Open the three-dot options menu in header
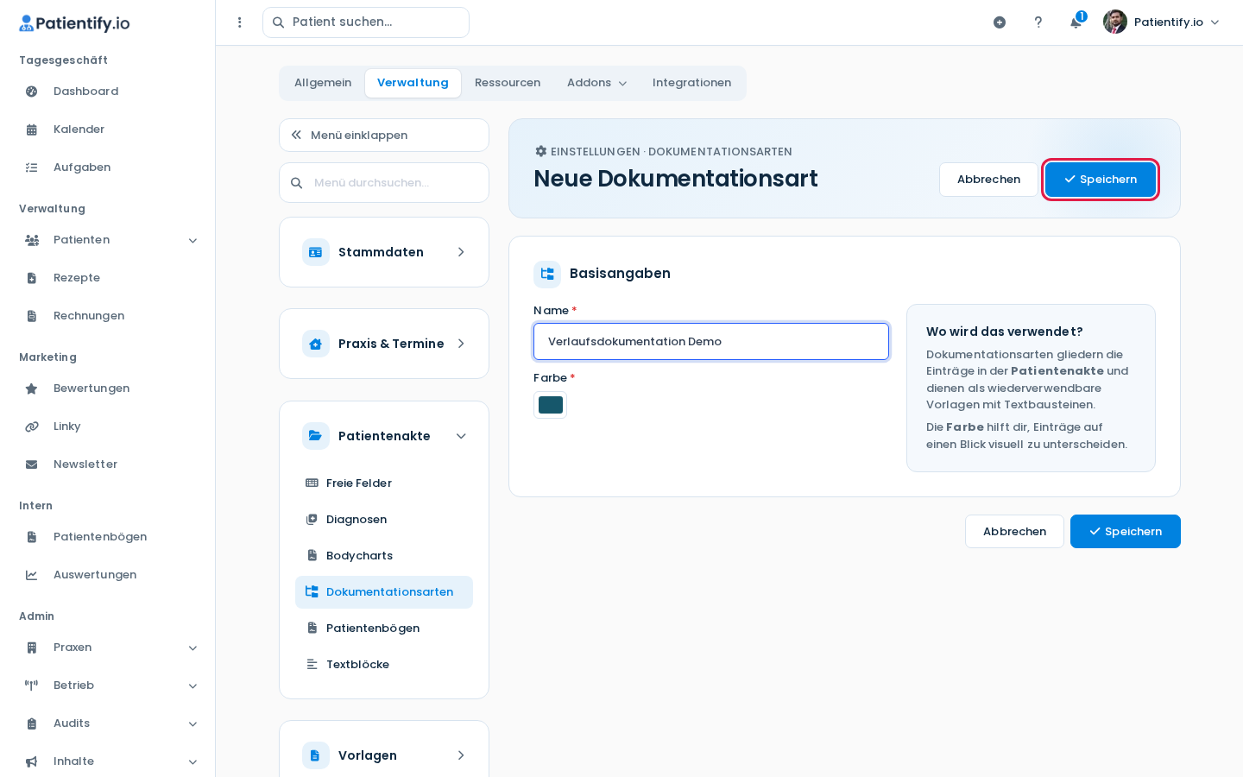This screenshot has height=777, width=1243. 240,22
